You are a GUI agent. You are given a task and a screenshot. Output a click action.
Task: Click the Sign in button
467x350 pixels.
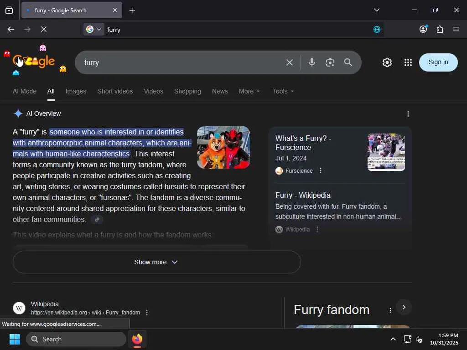coord(438,62)
